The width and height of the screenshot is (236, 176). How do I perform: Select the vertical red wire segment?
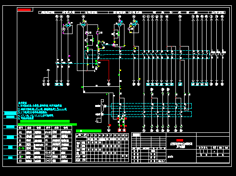(109, 70)
